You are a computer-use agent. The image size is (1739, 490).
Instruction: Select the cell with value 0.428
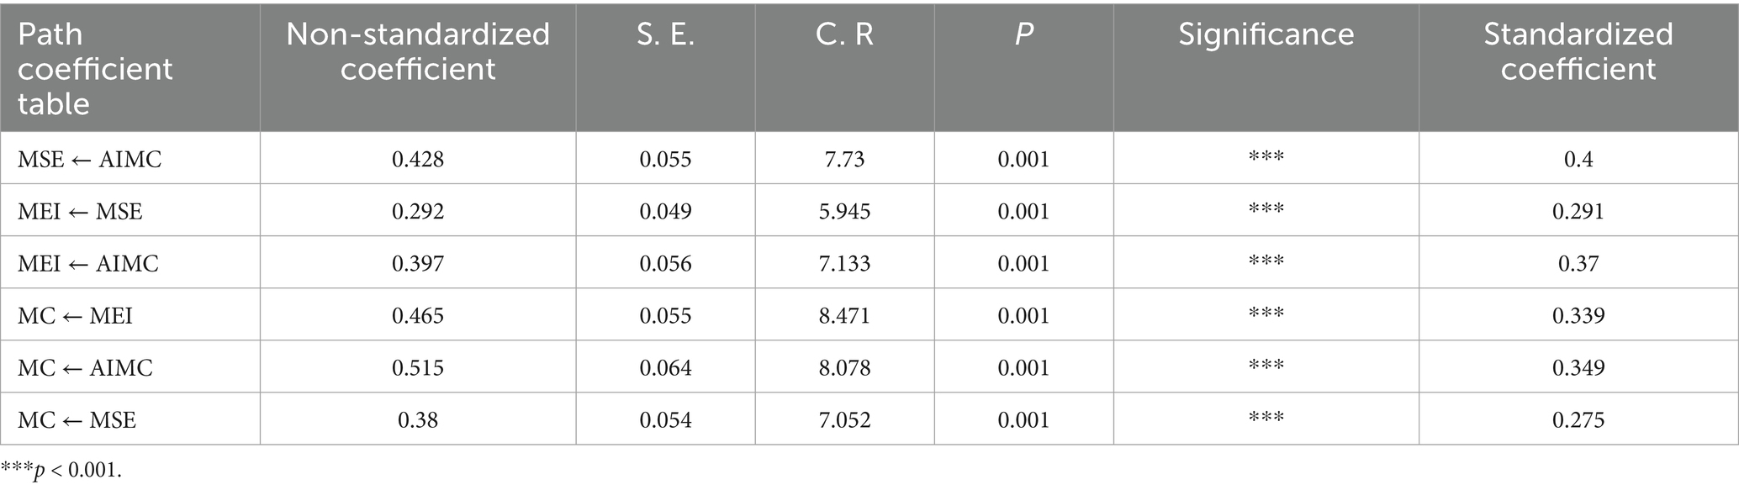418,159
